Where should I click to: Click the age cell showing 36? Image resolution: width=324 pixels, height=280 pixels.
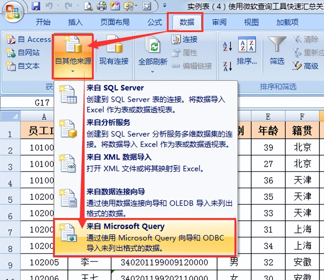(x=268, y=180)
